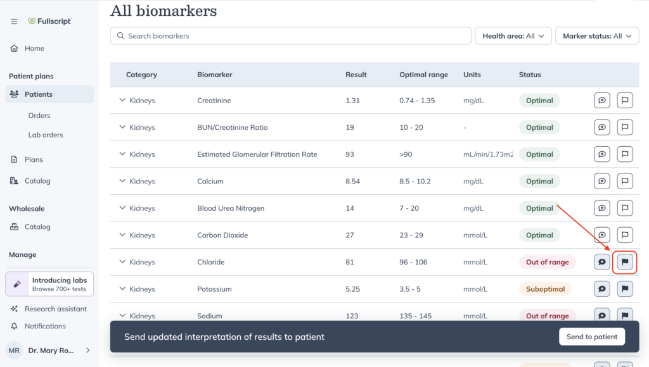Viewport: 649px width, 367px height.
Task: Open Plans in the sidebar
Action: (x=34, y=159)
